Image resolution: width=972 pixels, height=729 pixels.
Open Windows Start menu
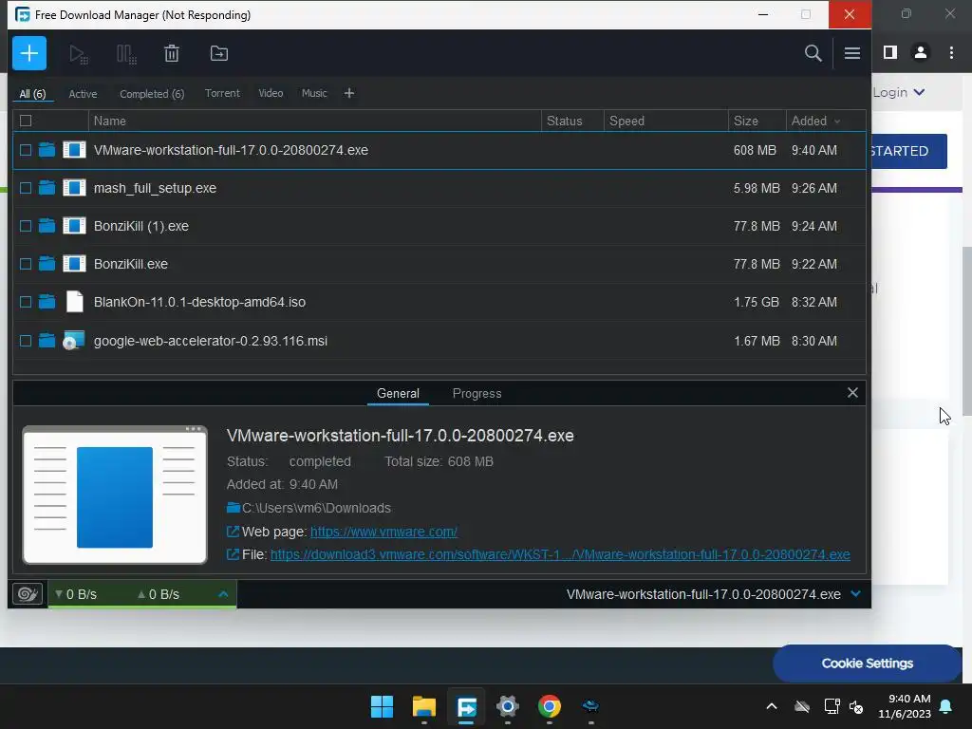coord(382,706)
